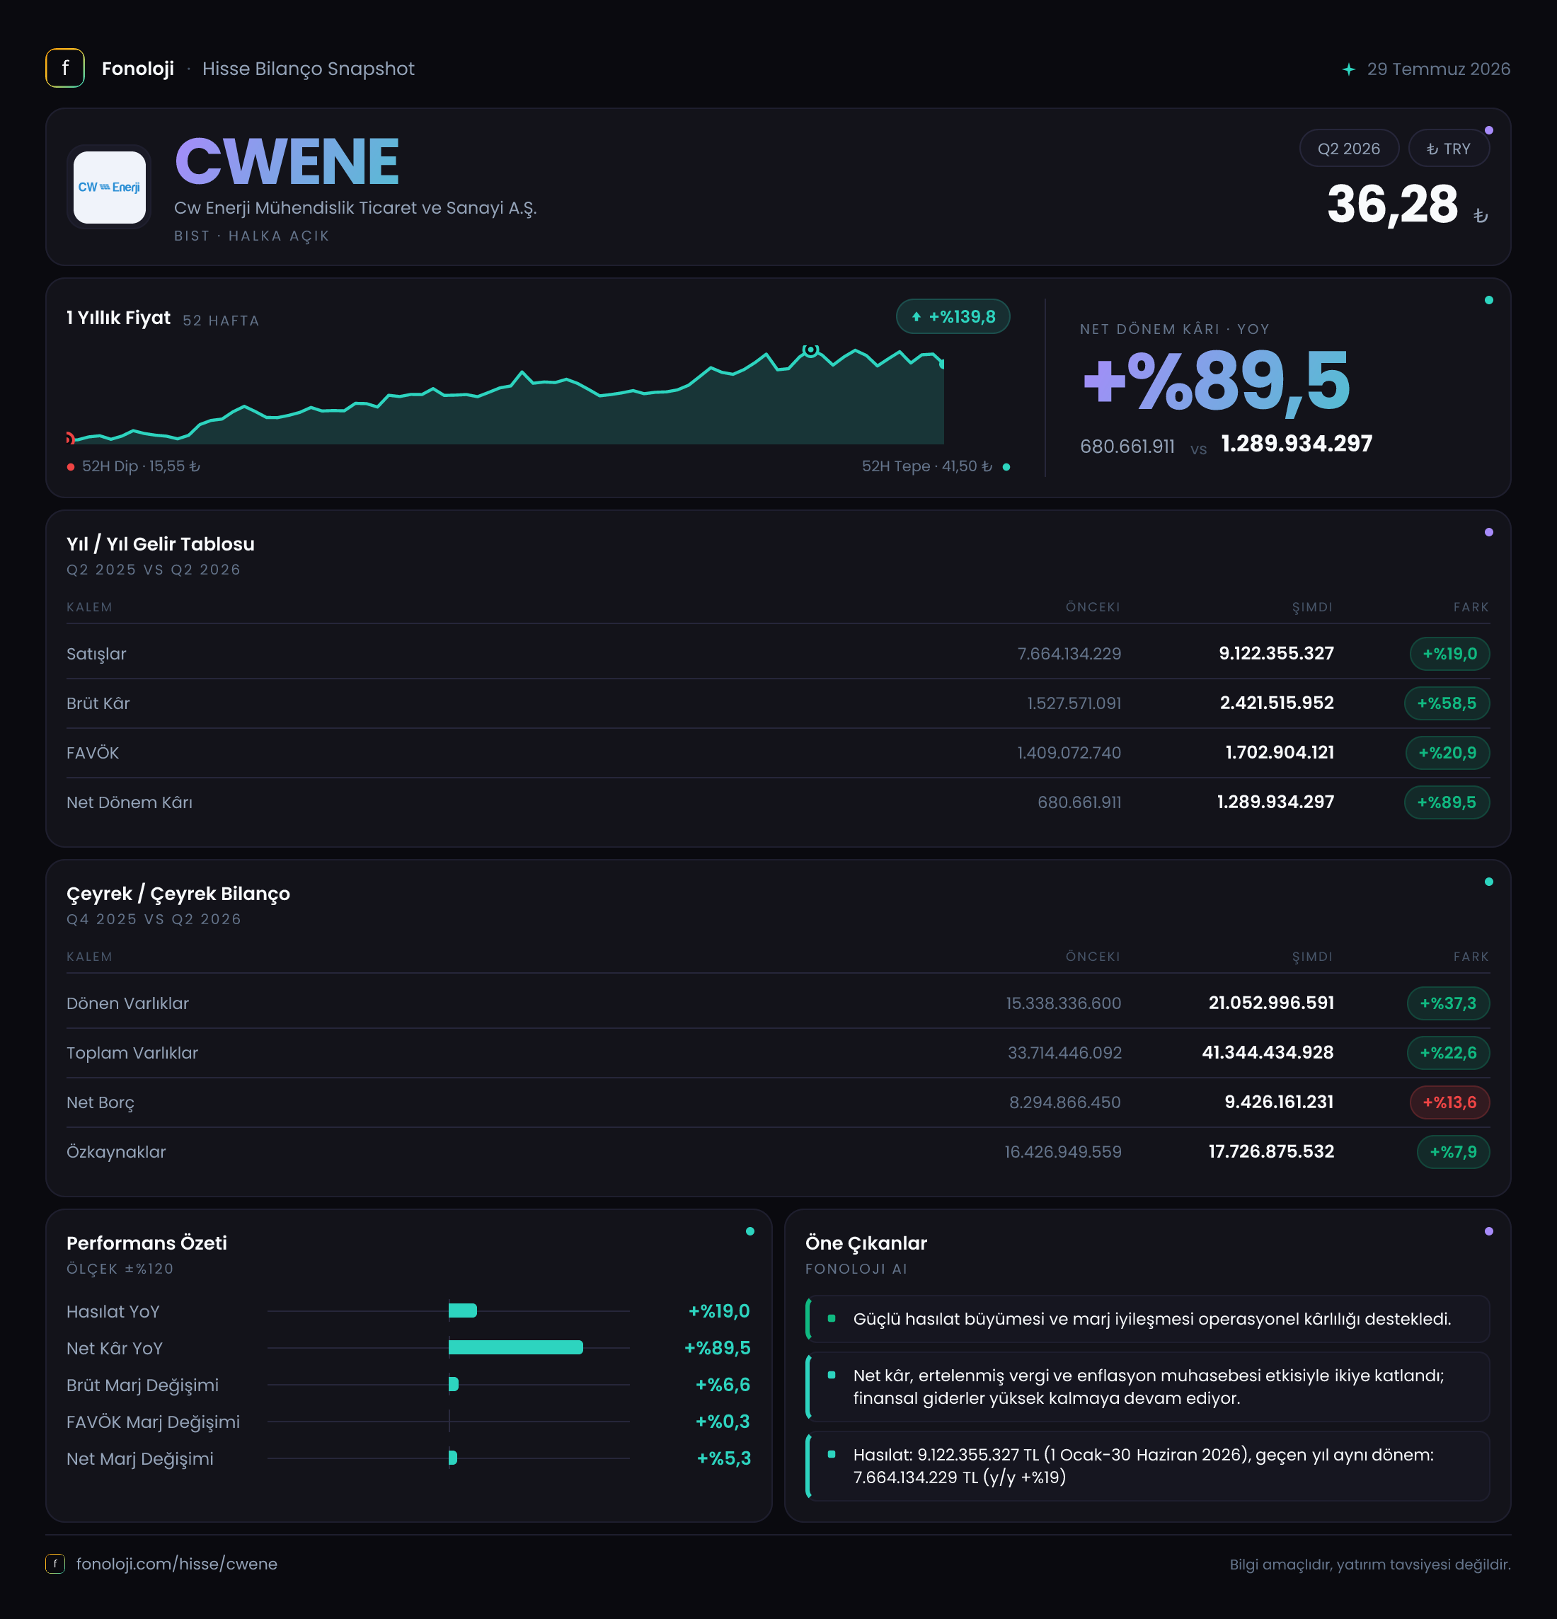Screen dimensions: 1557x1619
Task: Click the +%0,3 FAVÖK Marj Değişimi value
Action: [723, 1422]
